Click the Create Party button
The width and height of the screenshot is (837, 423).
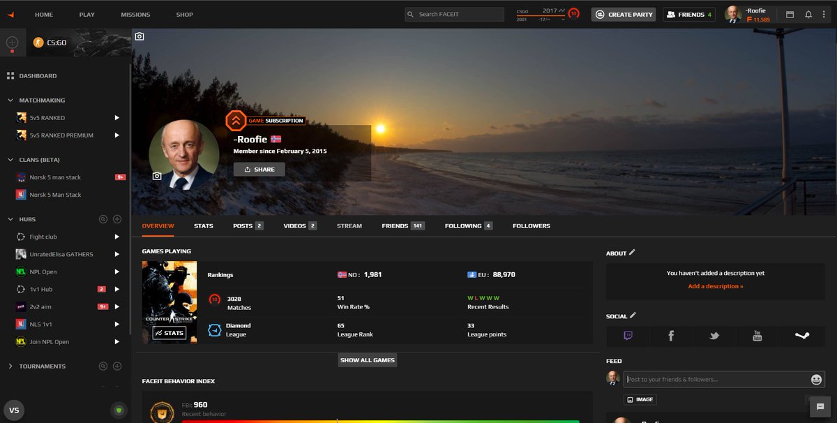[624, 14]
